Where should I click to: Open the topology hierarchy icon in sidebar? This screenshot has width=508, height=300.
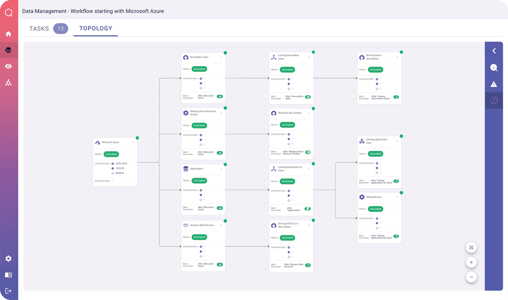click(x=8, y=83)
